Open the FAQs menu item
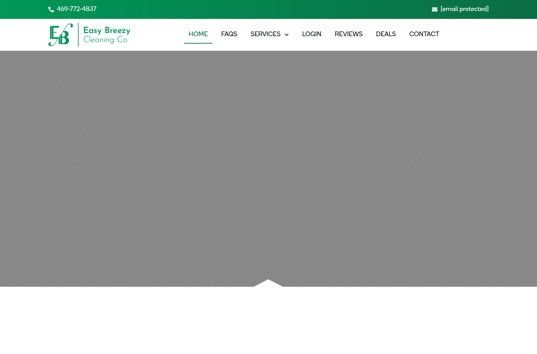The image size is (537, 354). point(229,34)
